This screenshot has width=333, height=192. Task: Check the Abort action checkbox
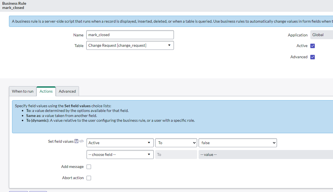coord(89,178)
